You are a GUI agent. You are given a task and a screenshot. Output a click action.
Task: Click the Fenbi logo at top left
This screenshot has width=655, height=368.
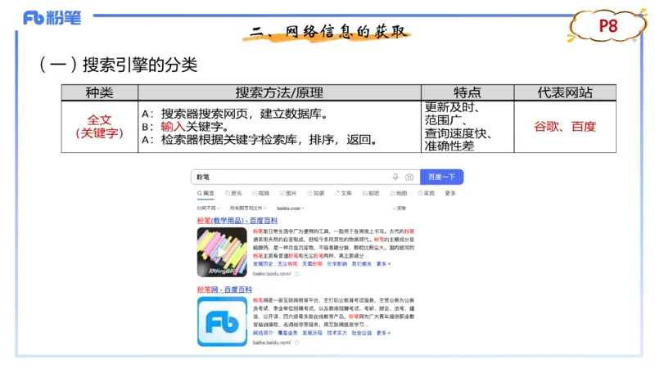tap(52, 18)
